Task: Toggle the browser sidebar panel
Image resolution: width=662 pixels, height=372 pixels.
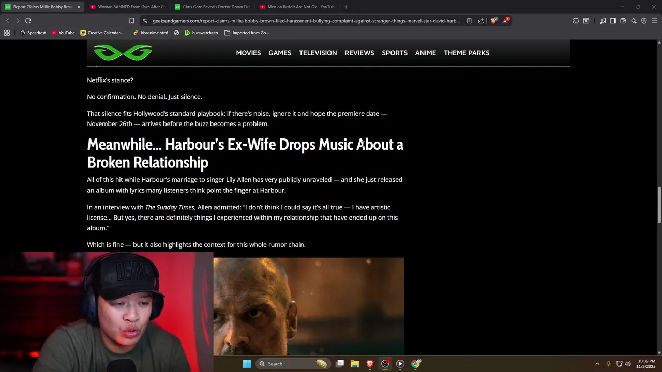Action: 613,21
